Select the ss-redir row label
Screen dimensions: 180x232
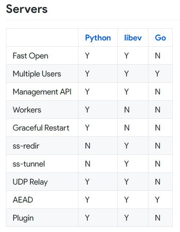click(26, 146)
